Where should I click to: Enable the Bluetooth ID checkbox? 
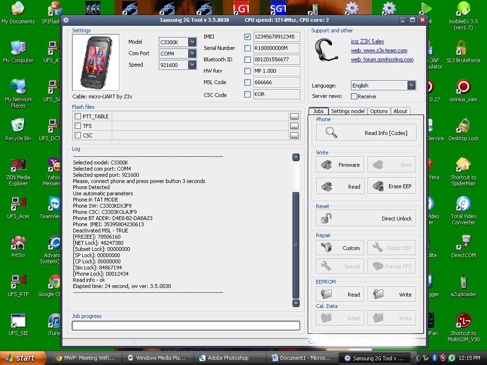point(247,59)
